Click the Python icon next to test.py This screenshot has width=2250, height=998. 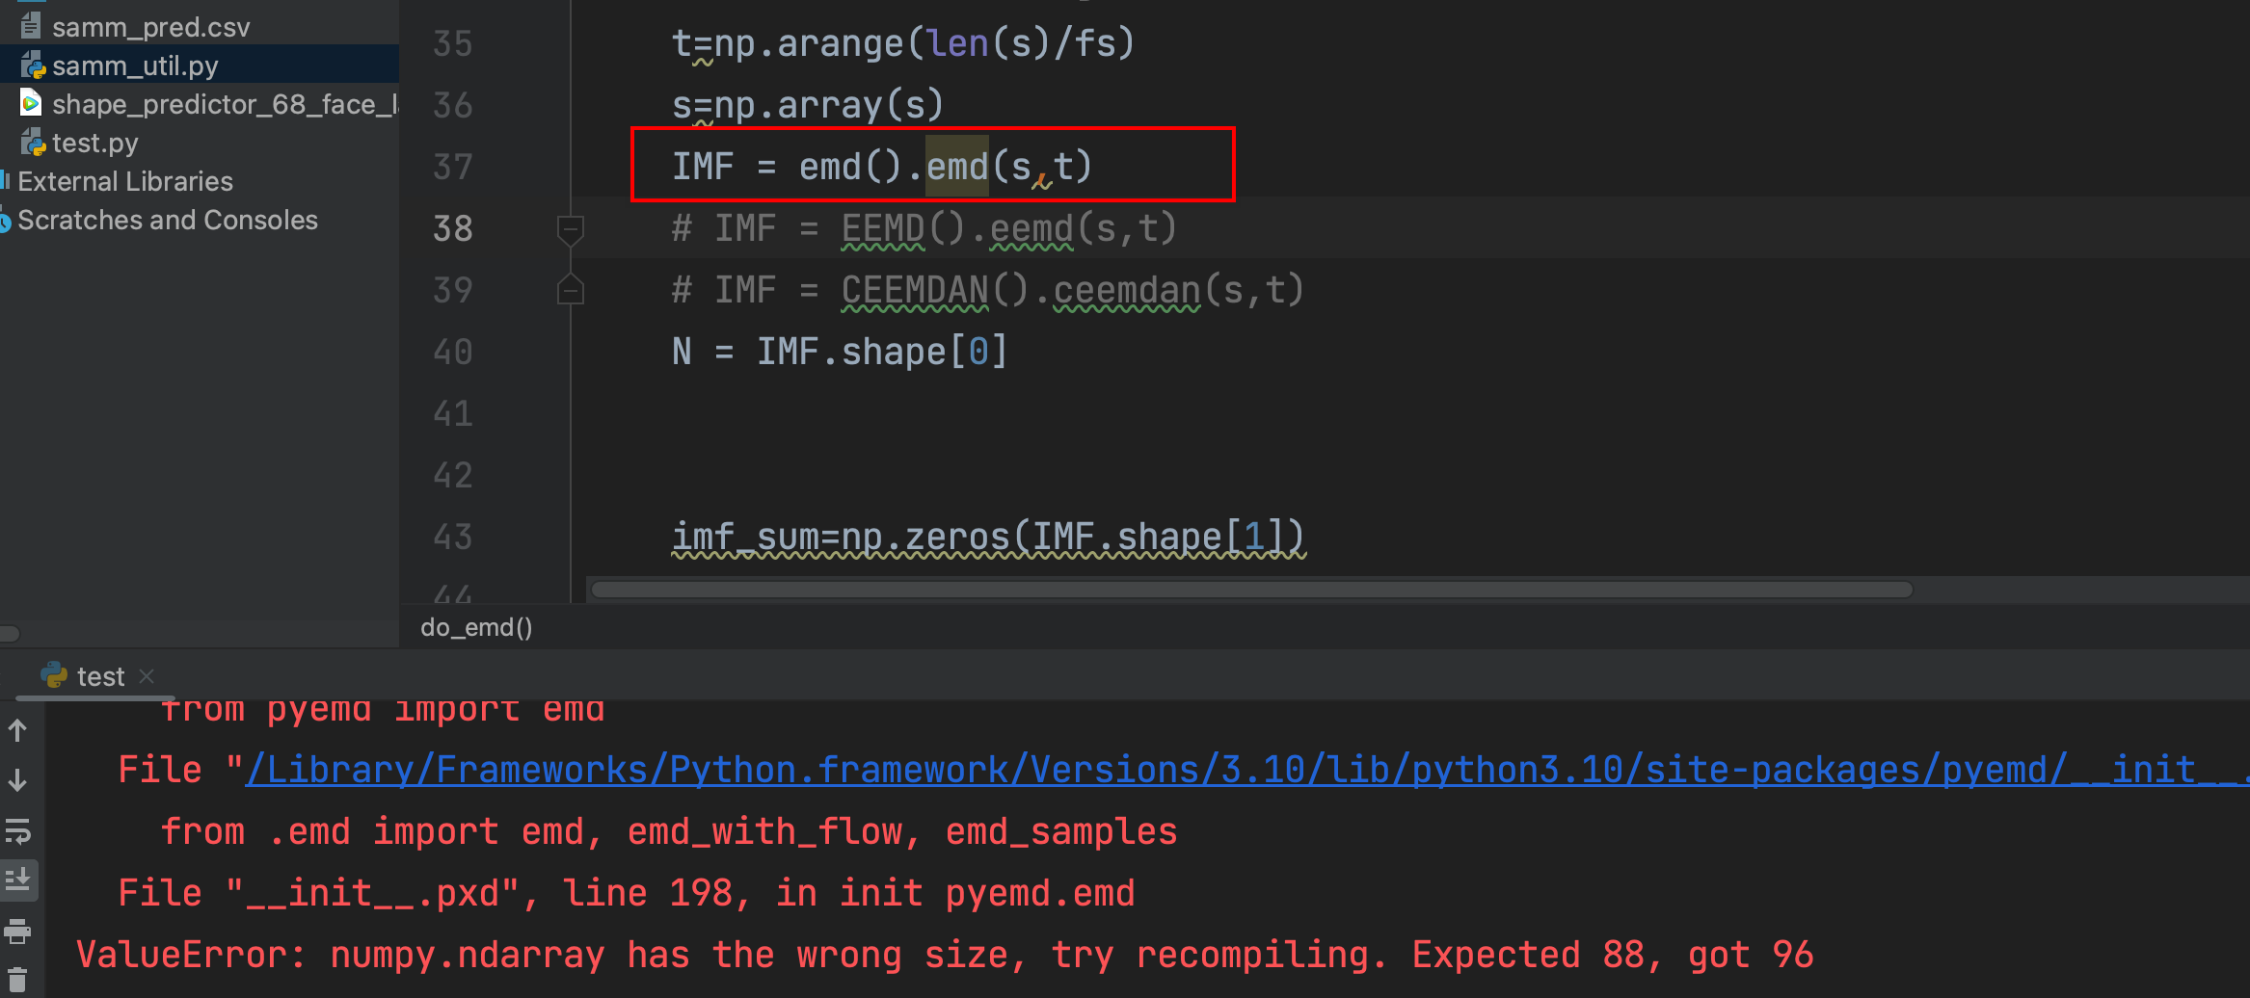pyautogui.click(x=32, y=142)
